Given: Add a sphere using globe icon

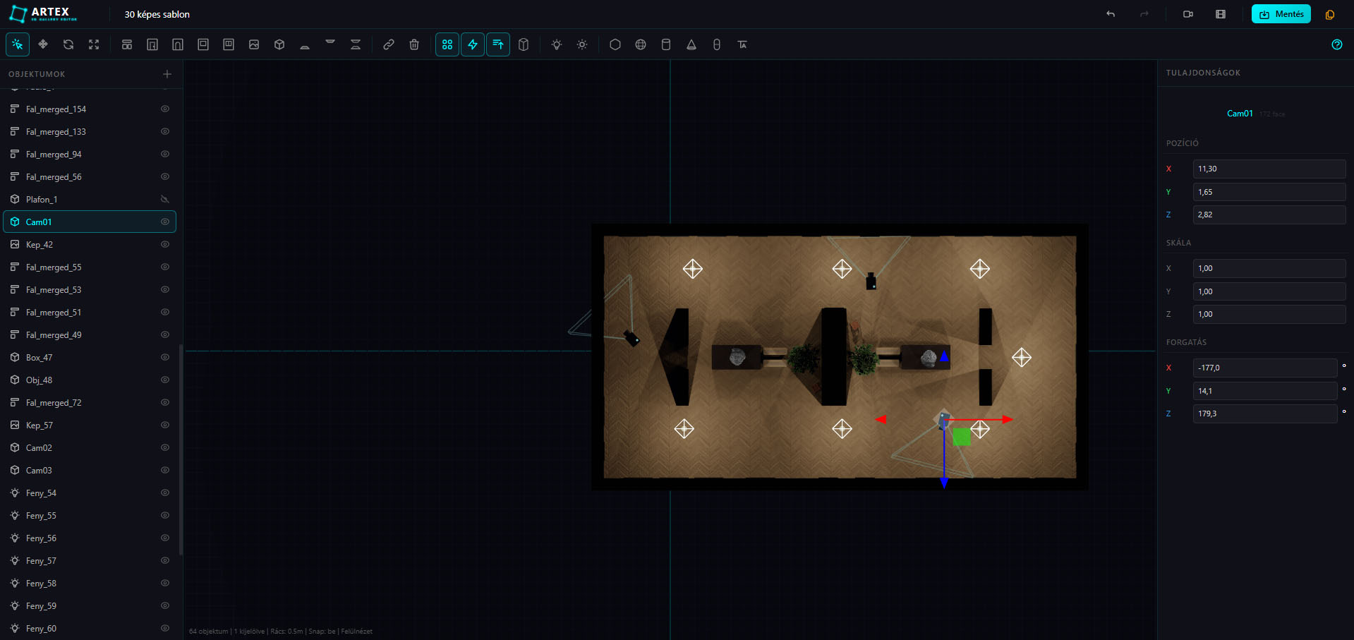Looking at the screenshot, I should [641, 44].
